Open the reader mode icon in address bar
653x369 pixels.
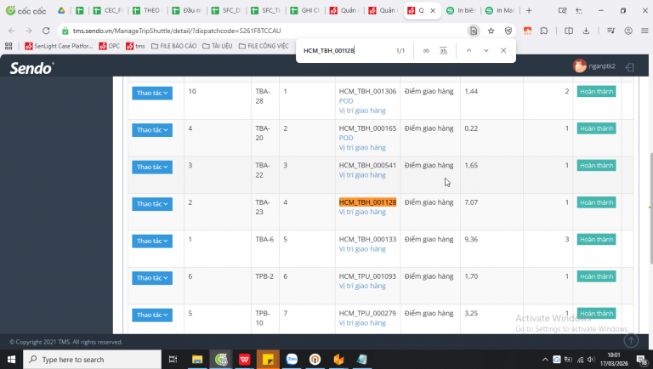474,31
